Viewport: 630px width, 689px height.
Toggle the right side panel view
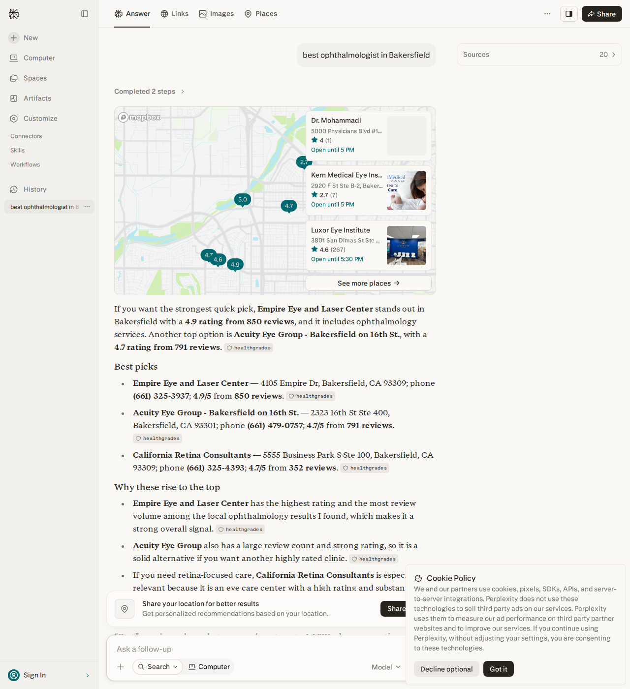click(569, 14)
